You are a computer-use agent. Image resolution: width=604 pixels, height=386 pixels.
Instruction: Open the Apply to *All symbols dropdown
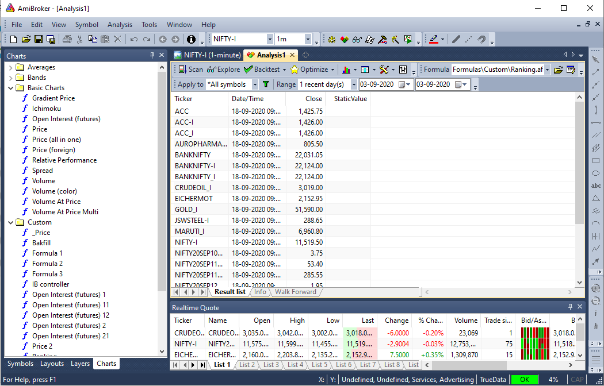coord(255,84)
